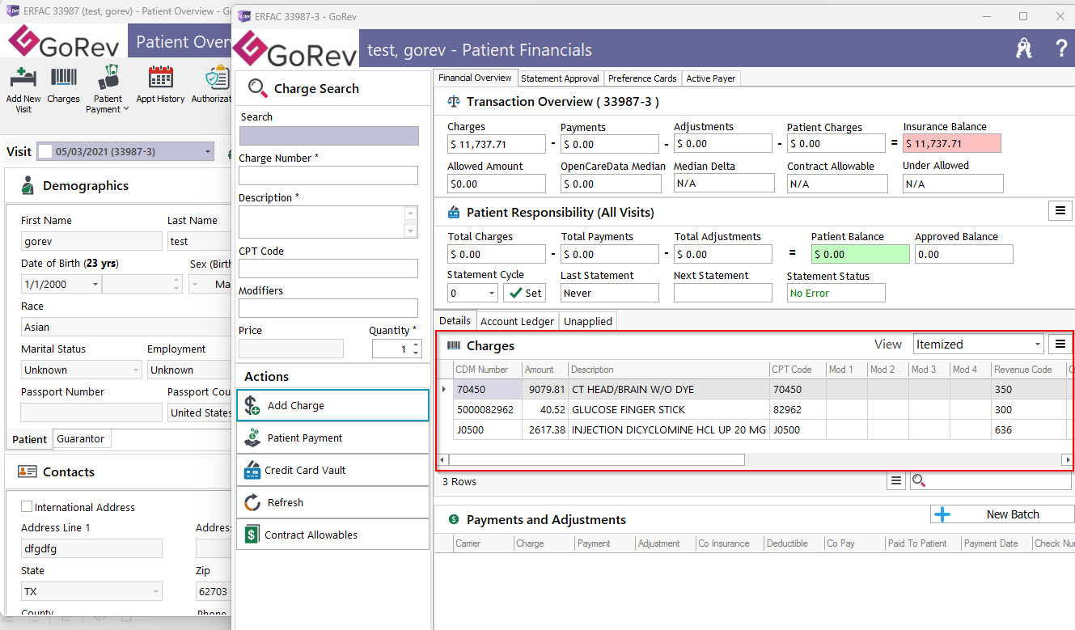Select the Details tab
The image size is (1075, 630).
pyautogui.click(x=455, y=320)
